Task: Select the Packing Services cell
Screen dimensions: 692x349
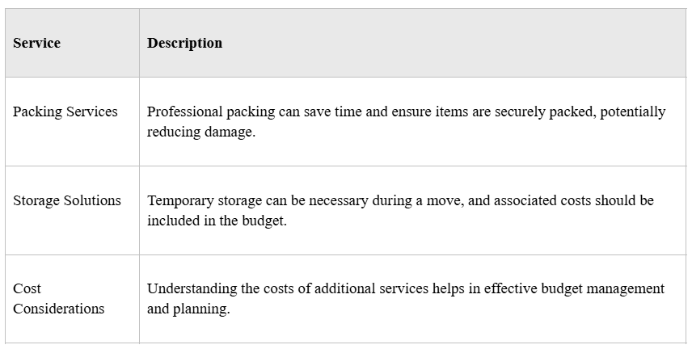Action: tap(65, 111)
